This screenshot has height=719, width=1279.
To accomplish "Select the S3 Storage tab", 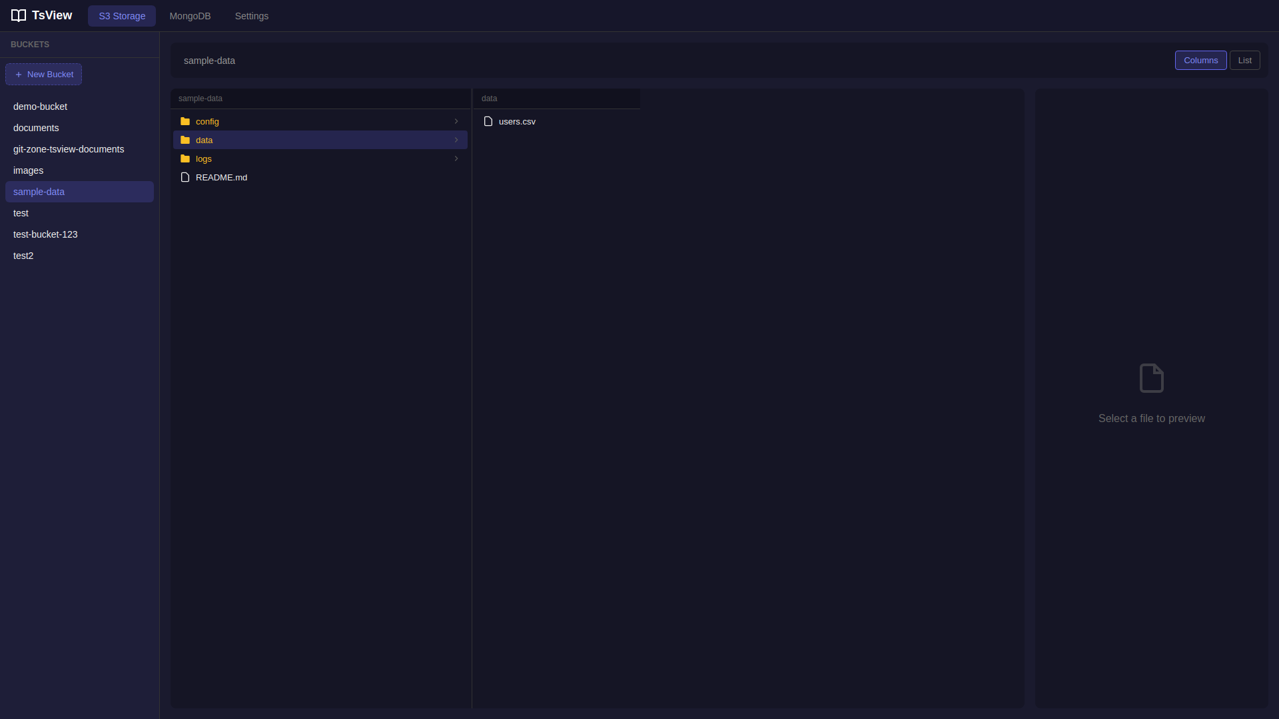I will click(122, 16).
